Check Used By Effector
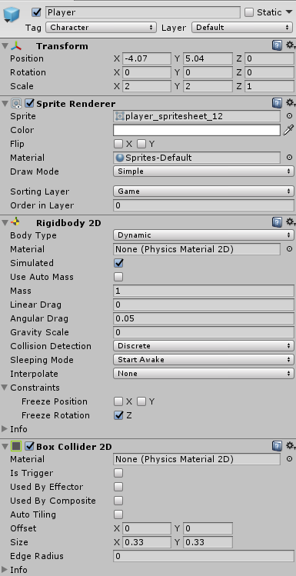The width and height of the screenshot is (296, 576). (x=118, y=487)
